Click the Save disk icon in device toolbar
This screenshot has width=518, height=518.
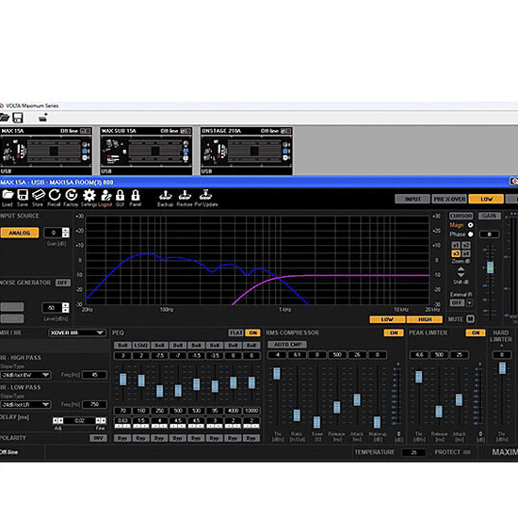coord(23,195)
